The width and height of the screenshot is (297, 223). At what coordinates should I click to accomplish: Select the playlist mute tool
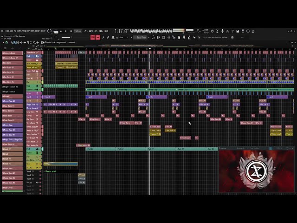[21, 42]
